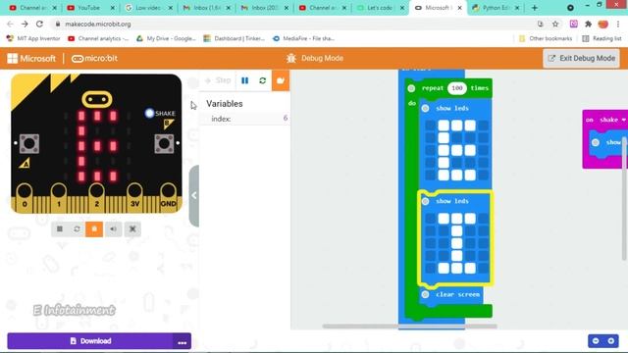Expand the Other bookmarks folder
This screenshot has width=628, height=353.
(546, 38)
